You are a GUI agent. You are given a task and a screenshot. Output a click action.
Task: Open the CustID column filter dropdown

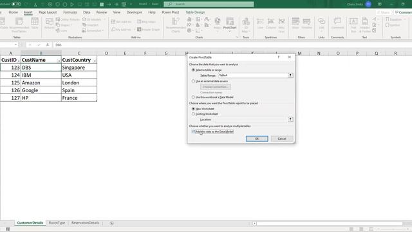click(19, 61)
